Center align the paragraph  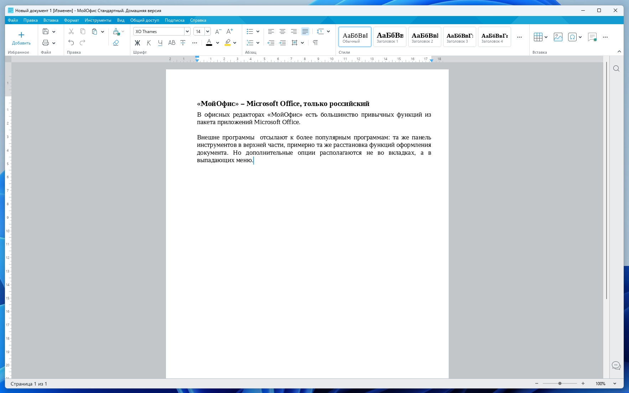[282, 31]
